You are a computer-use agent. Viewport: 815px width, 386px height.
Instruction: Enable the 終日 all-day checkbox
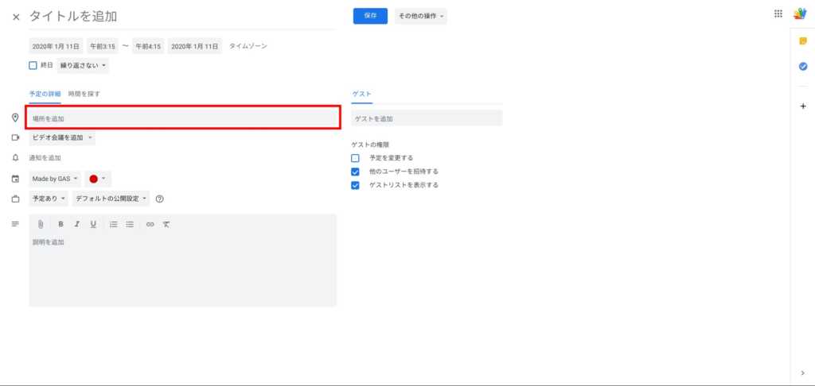(x=33, y=65)
